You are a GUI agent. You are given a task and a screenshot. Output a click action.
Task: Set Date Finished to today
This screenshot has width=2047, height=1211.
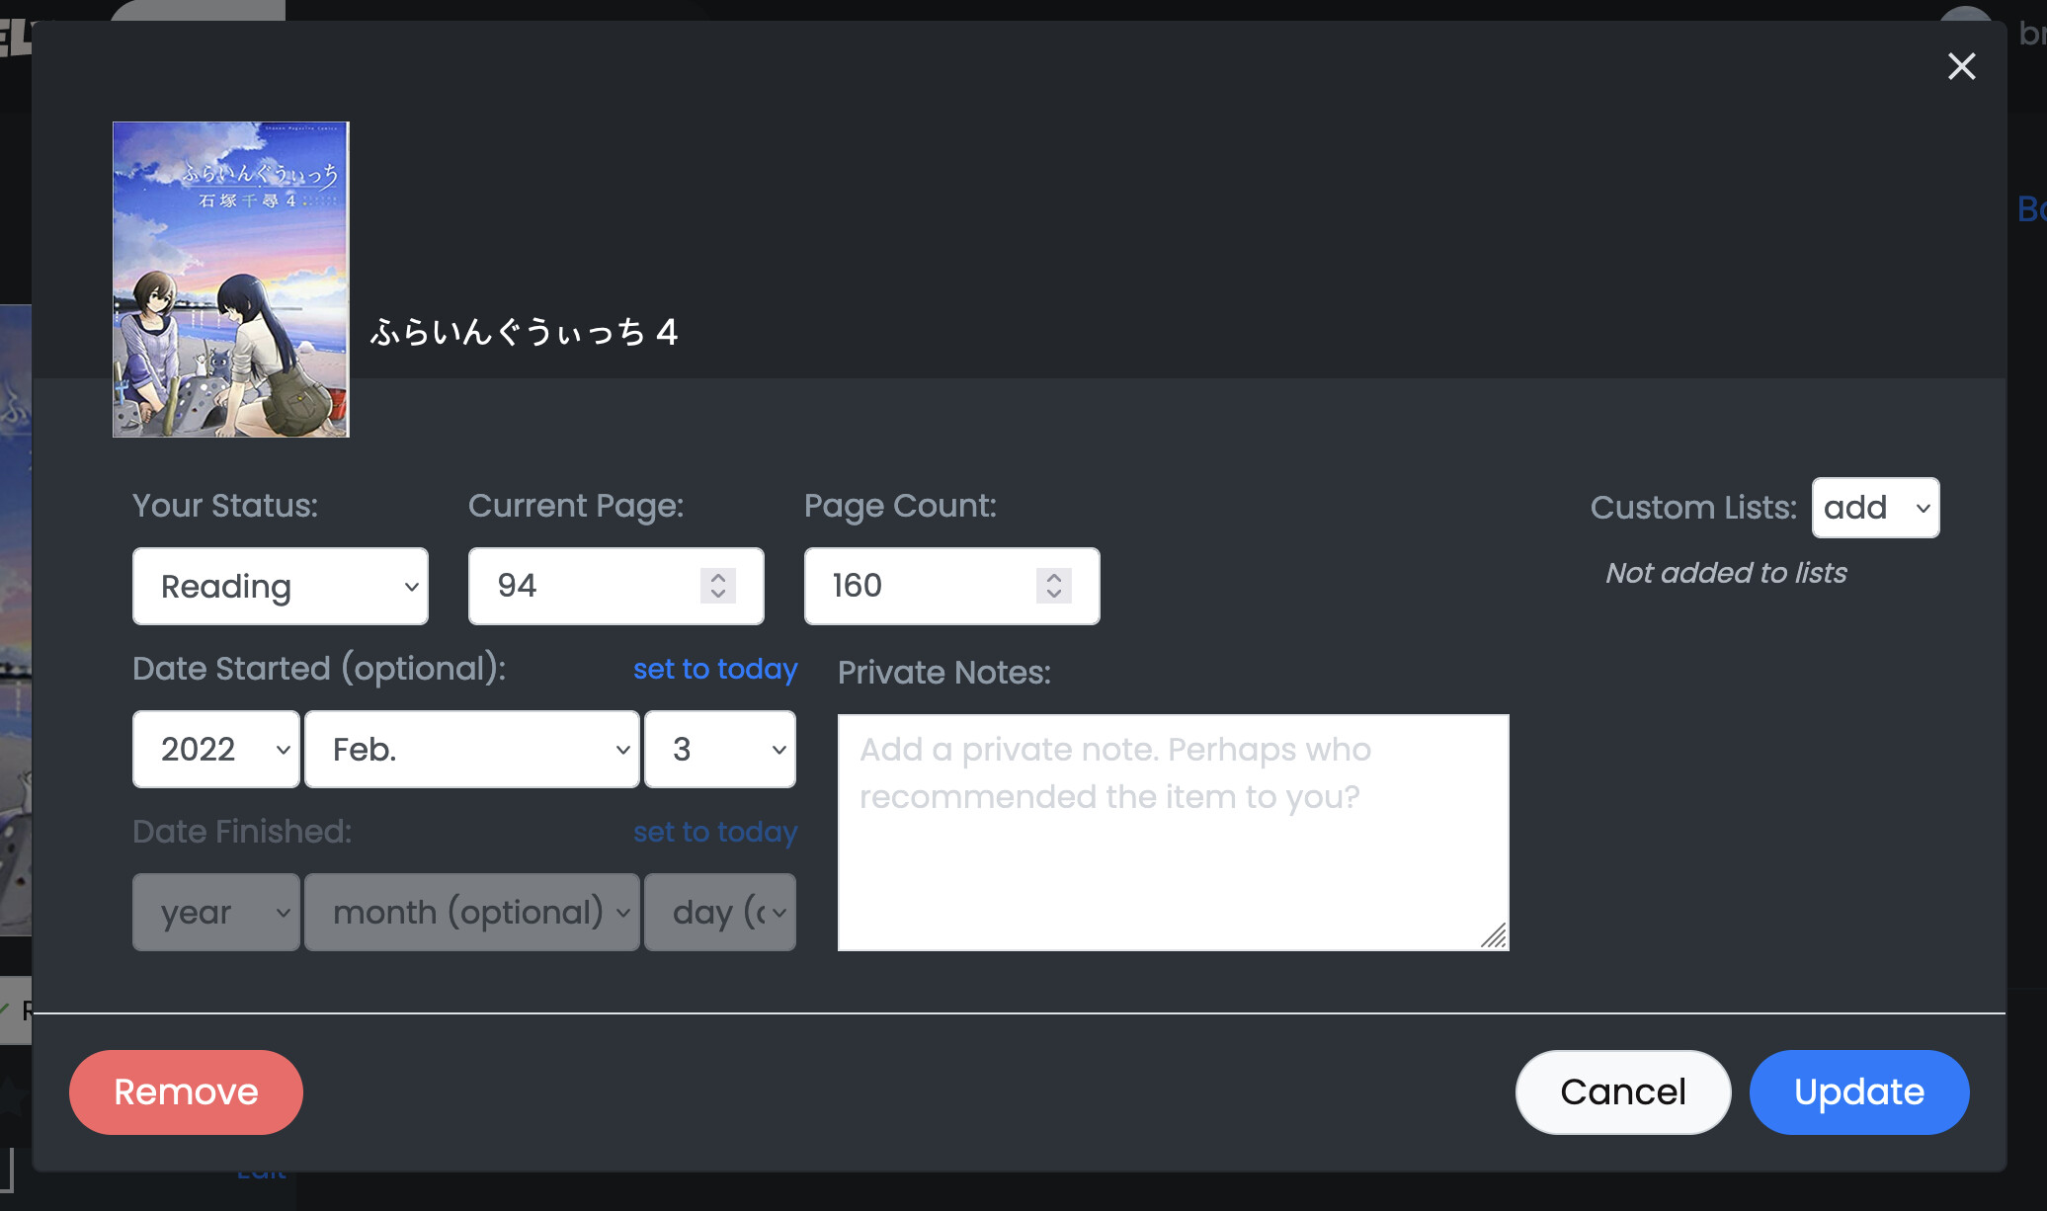click(x=714, y=832)
